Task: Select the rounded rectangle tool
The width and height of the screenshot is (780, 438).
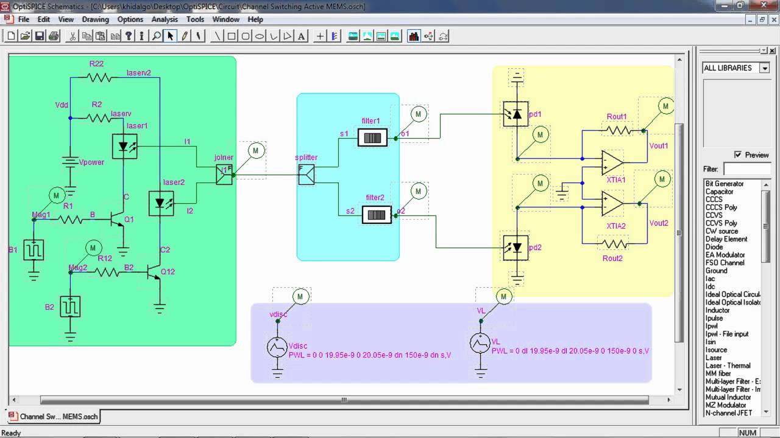Action: pos(246,36)
